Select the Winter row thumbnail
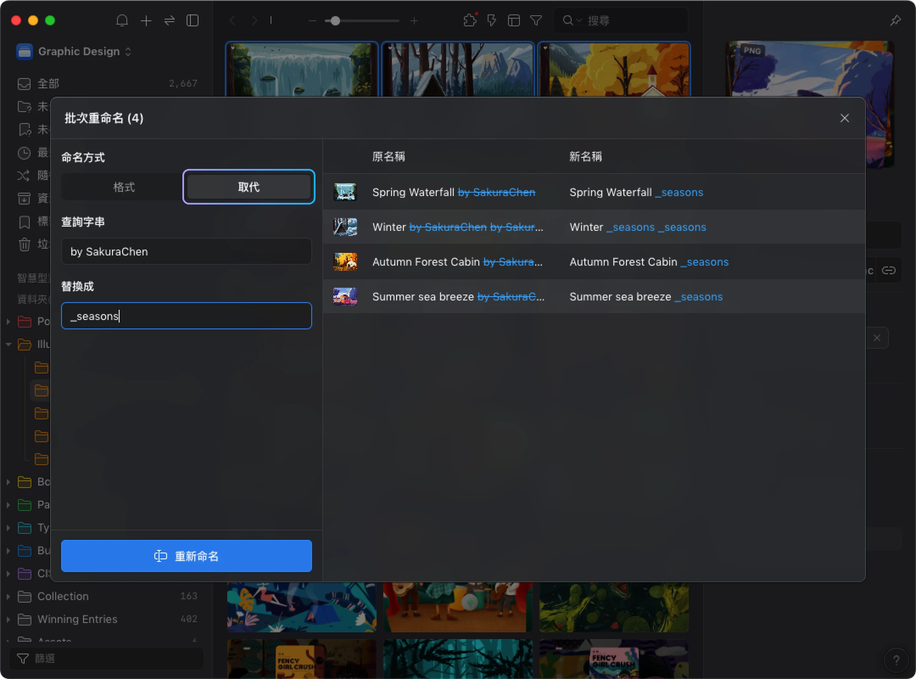Viewport: 916px width, 679px height. (x=345, y=227)
